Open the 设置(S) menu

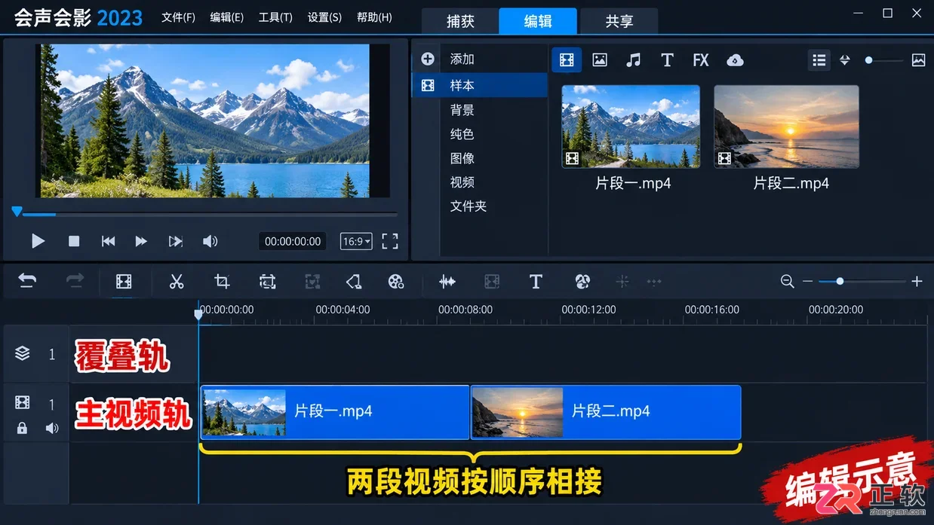(x=324, y=17)
